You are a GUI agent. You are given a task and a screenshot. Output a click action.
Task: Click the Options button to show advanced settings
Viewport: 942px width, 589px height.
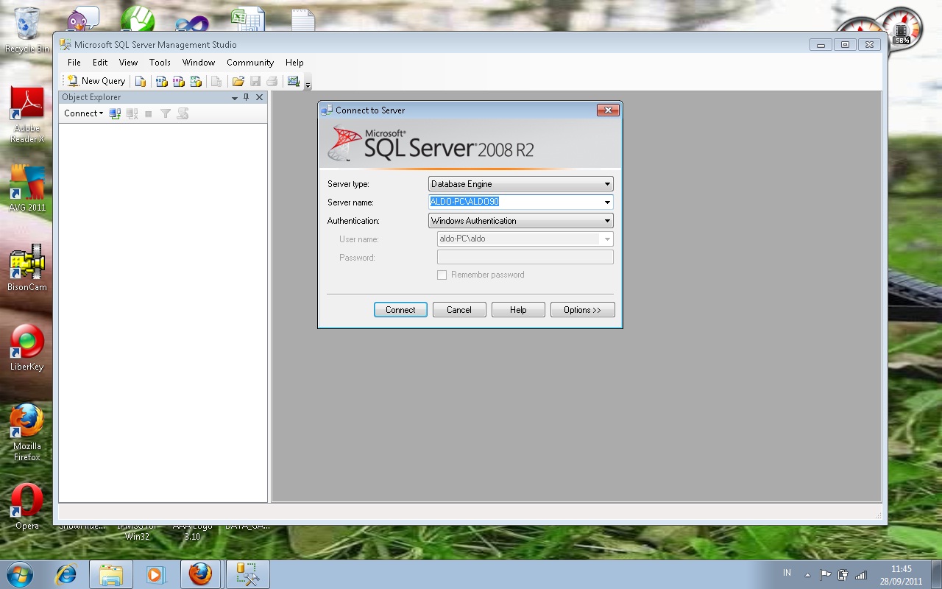pyautogui.click(x=582, y=309)
